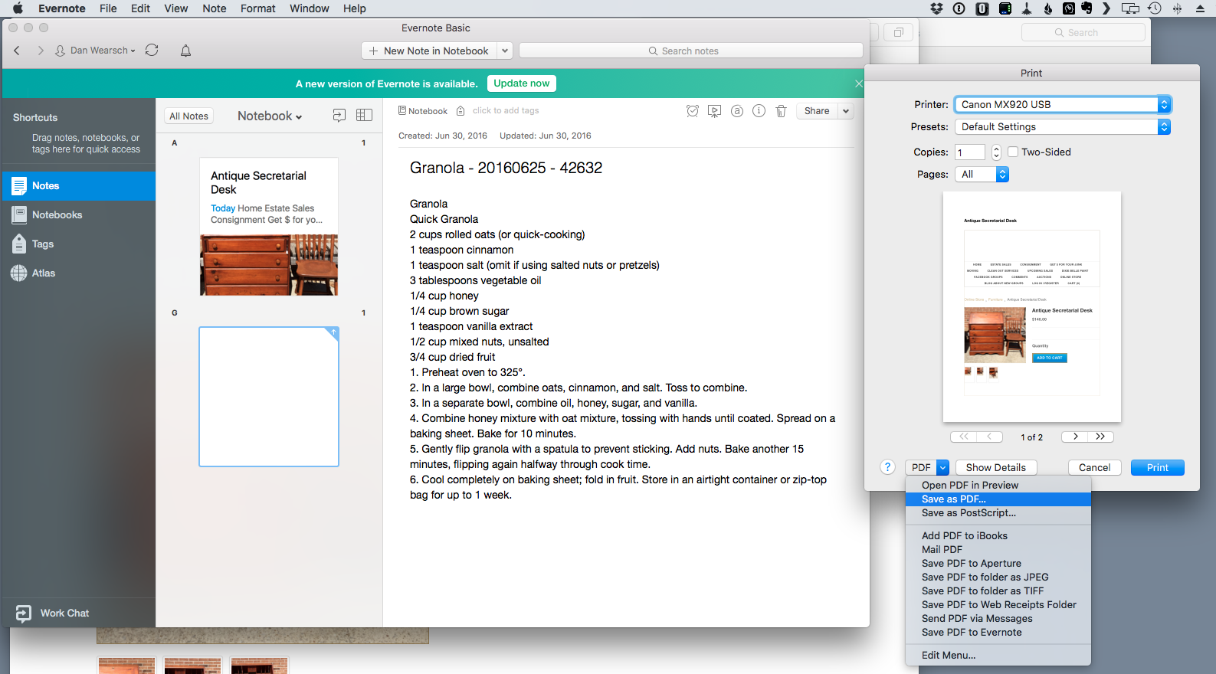Screen dimensions: 1216x674
Task: Start presentation mode icon
Action: tap(715, 111)
